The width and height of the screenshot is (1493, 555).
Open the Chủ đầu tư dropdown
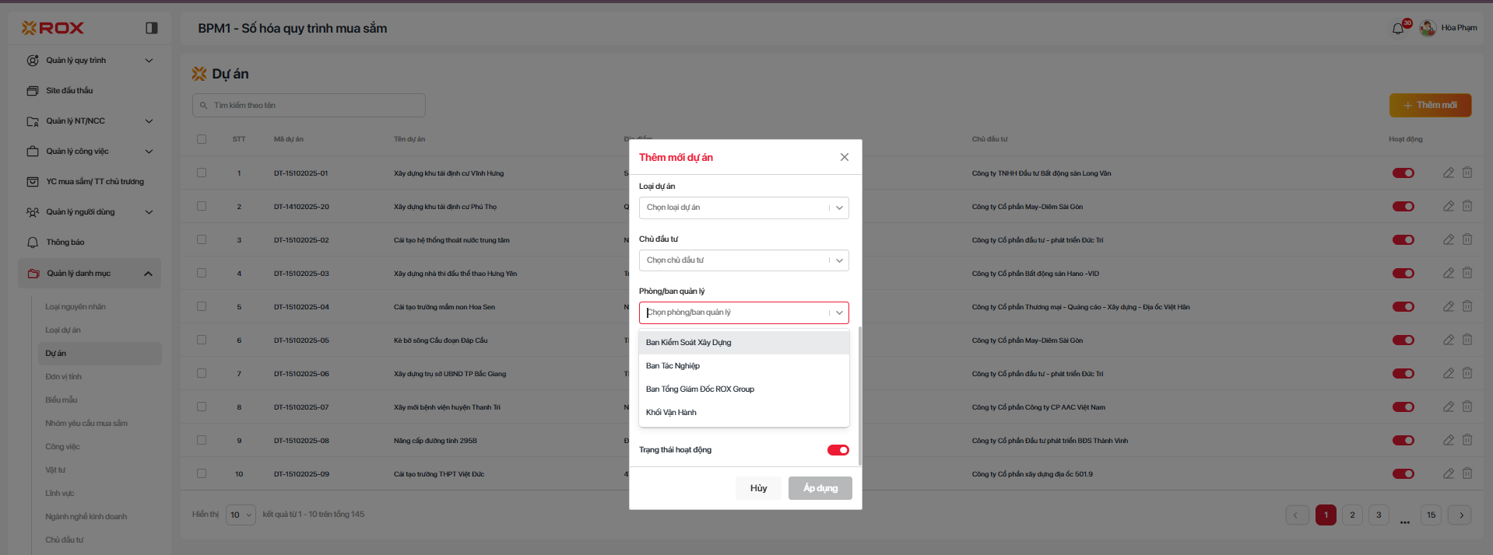coord(743,260)
